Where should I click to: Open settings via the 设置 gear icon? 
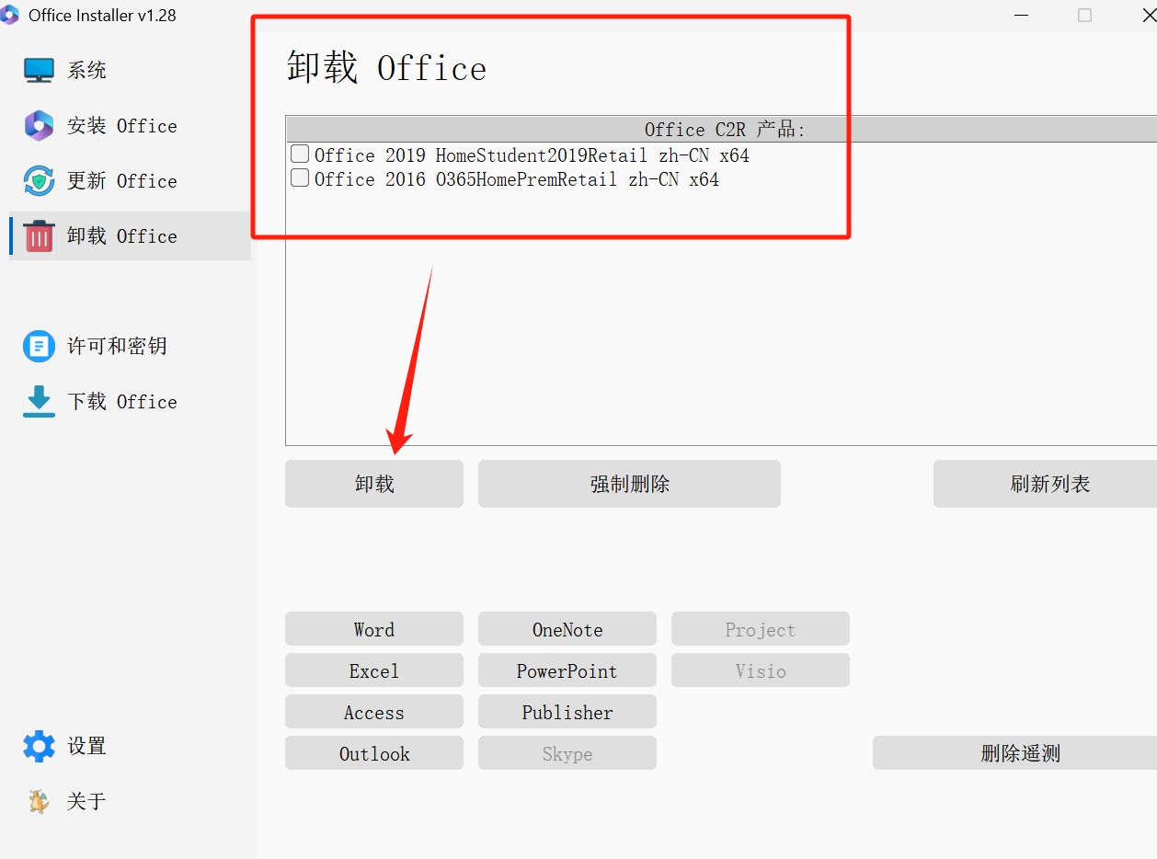[38, 746]
